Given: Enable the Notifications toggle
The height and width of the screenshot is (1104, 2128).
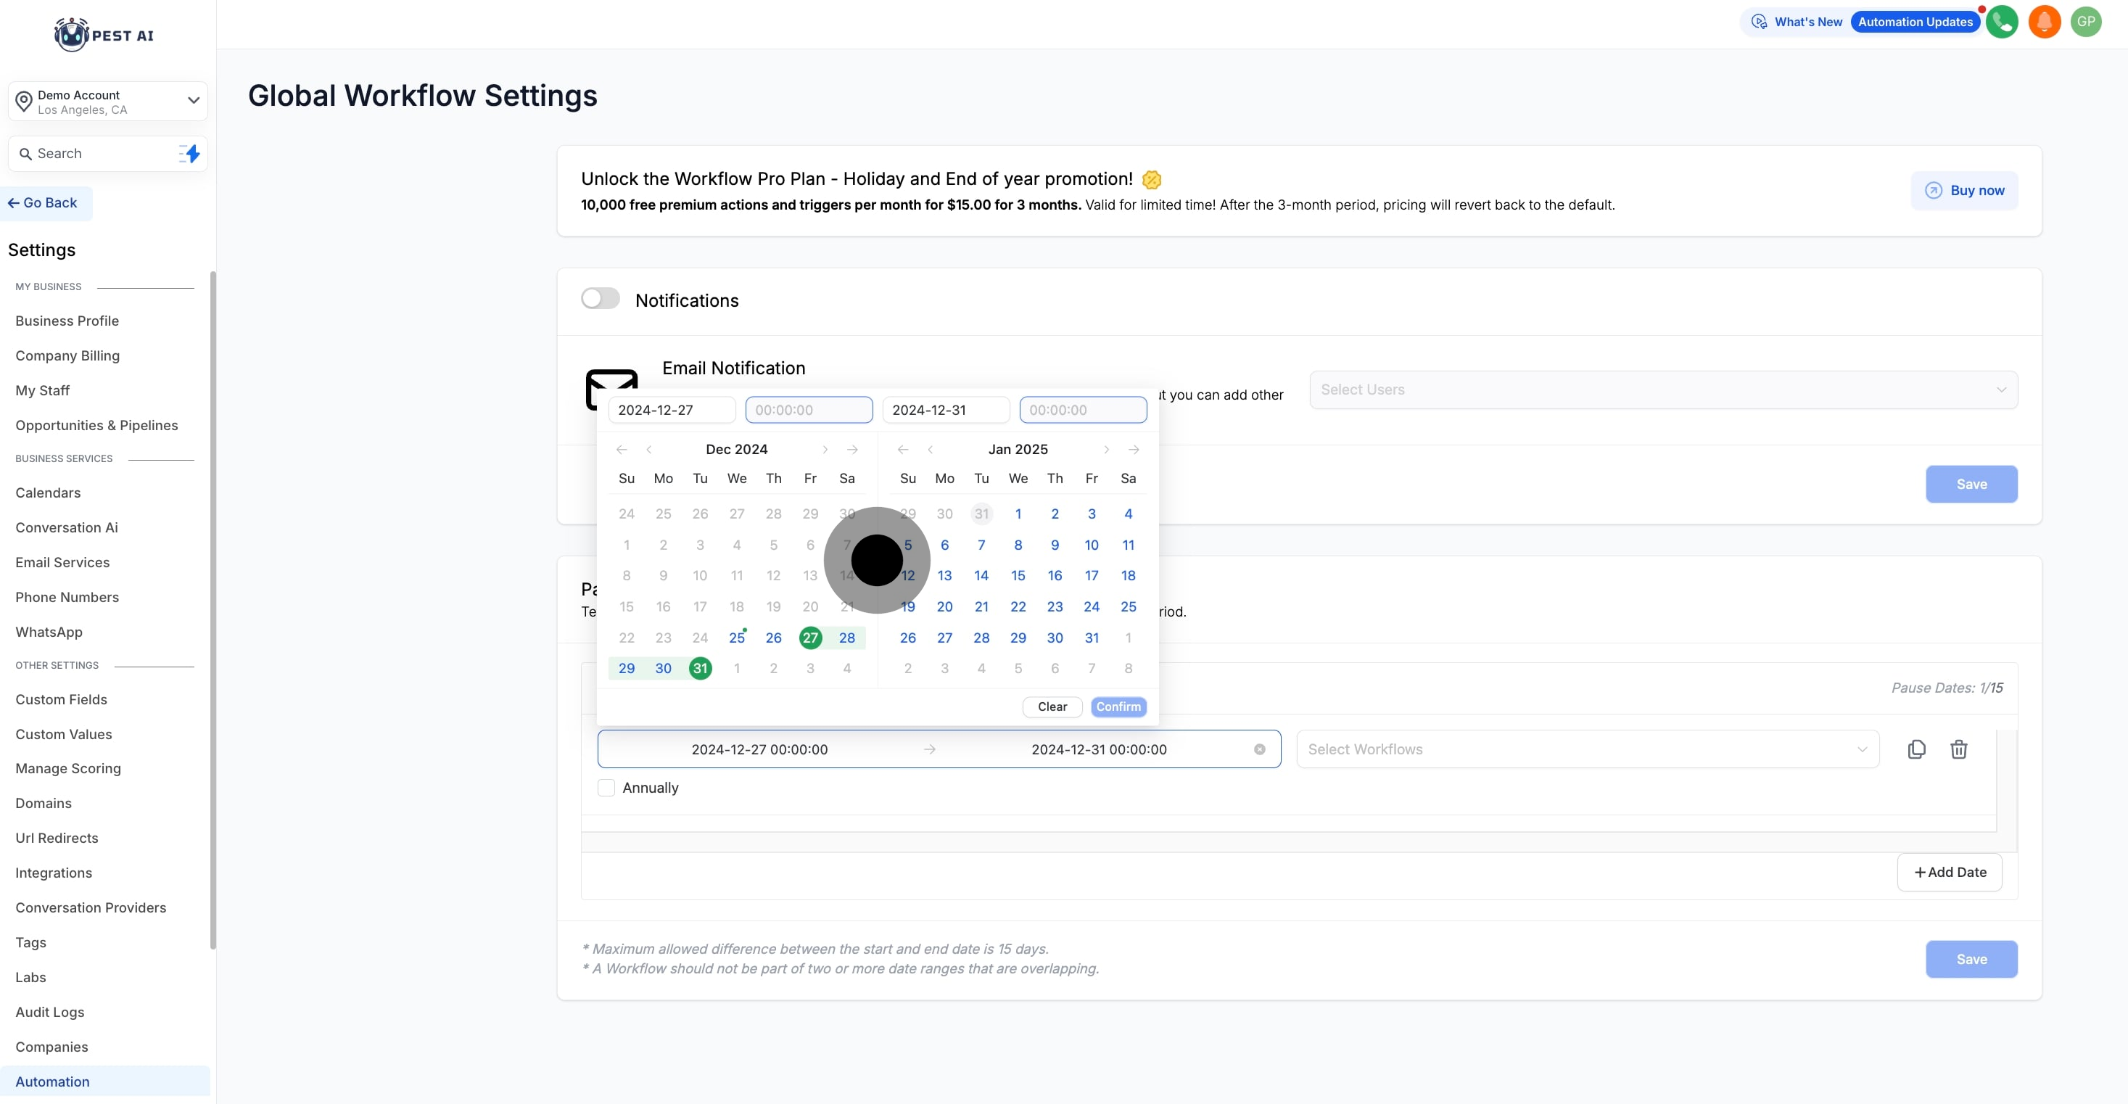Looking at the screenshot, I should pyautogui.click(x=600, y=298).
